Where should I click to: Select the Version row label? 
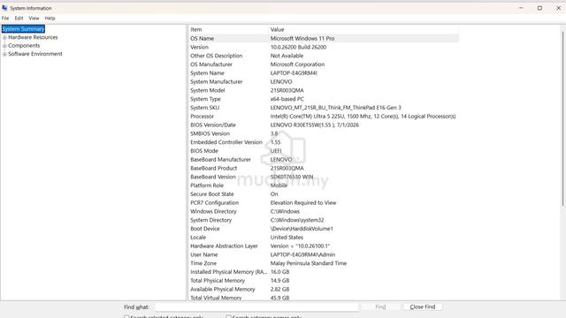click(199, 47)
